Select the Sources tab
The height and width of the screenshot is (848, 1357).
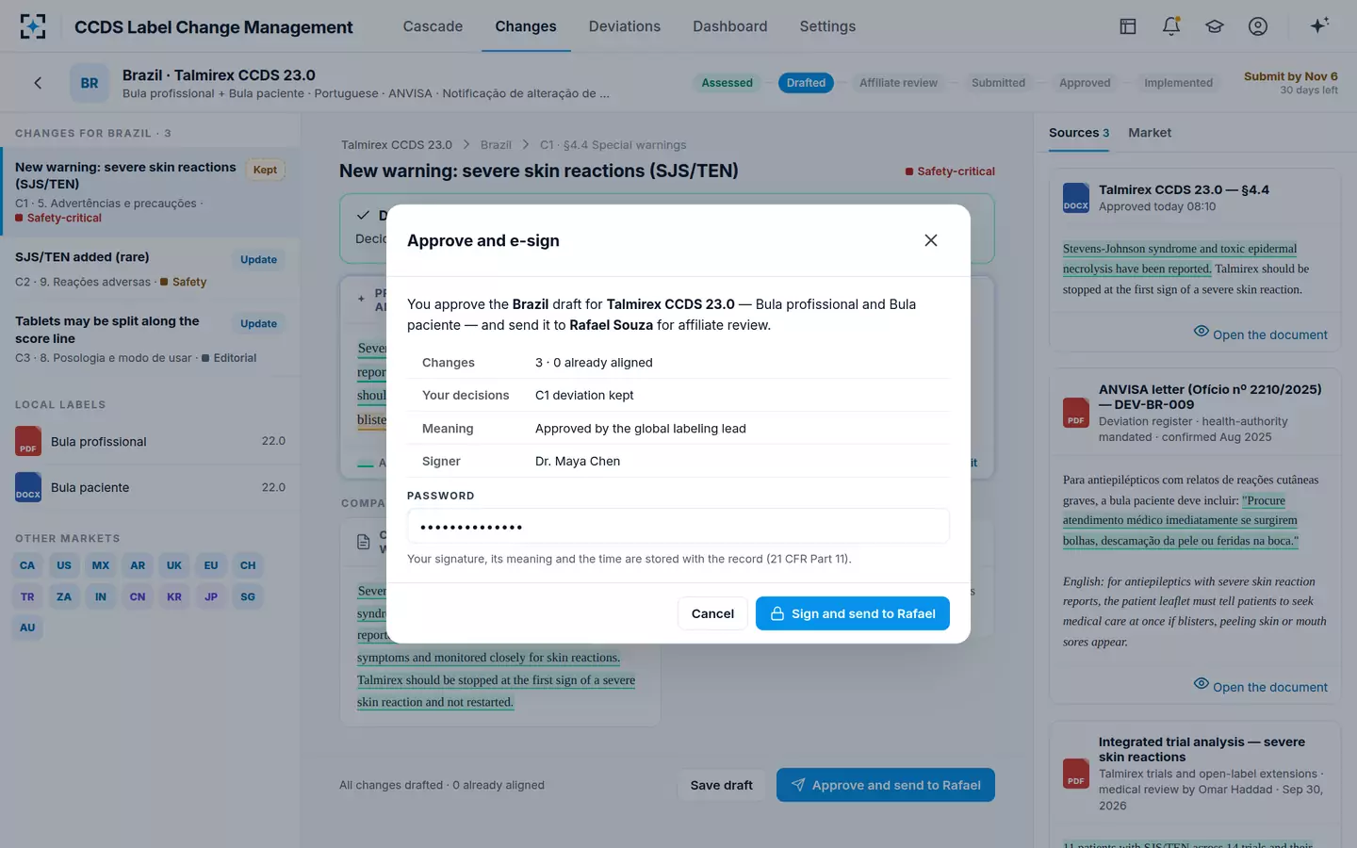click(x=1079, y=133)
